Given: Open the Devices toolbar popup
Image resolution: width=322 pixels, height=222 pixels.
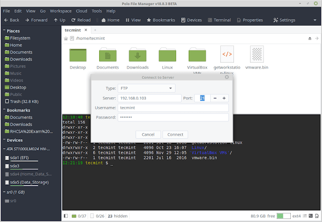Looking at the screenshot, I should click(191, 20).
